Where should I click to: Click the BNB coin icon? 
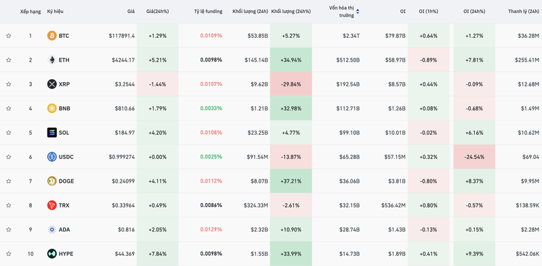(52, 108)
